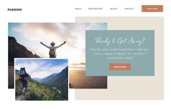Click the PASSION logo
The image size is (171, 109).
click(15, 10)
